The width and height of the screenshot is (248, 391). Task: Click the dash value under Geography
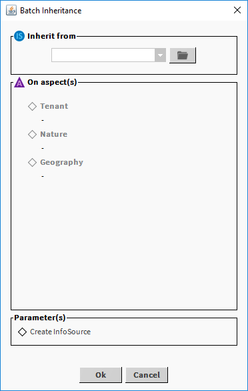[43, 177]
